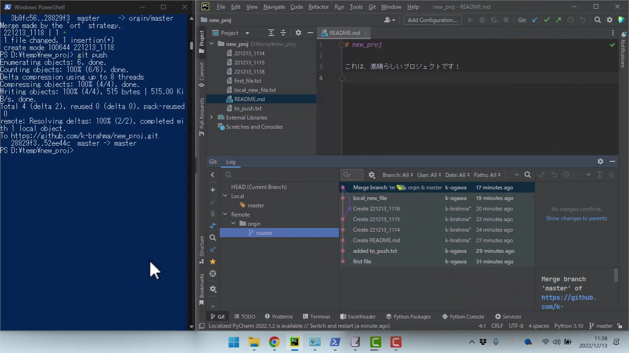Click the new branch plus icon
This screenshot has height=353, width=629.
tap(212, 190)
